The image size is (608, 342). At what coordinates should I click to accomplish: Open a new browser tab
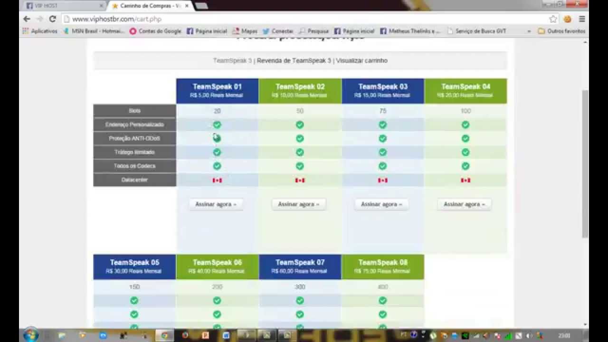(x=201, y=6)
